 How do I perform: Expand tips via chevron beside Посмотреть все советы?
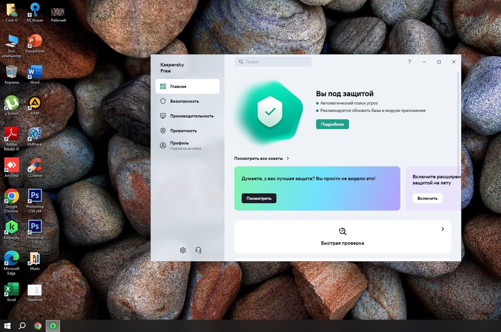tap(288, 158)
